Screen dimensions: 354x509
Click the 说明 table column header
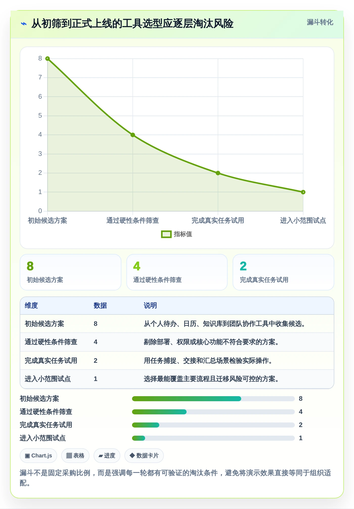coord(150,306)
